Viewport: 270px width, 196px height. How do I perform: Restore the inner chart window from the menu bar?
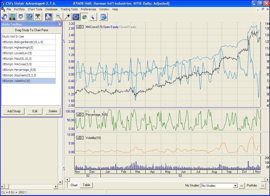[263, 9]
